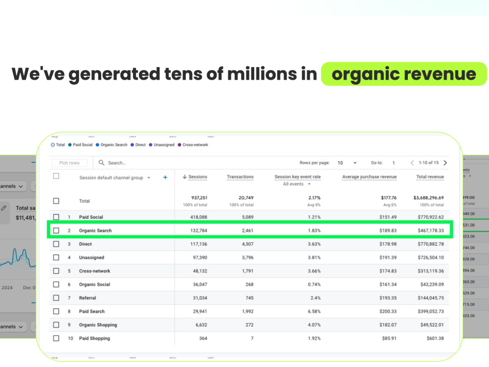The image size is (489, 367).
Task: Click the $467,178.33 revenue cell
Action: (431, 230)
